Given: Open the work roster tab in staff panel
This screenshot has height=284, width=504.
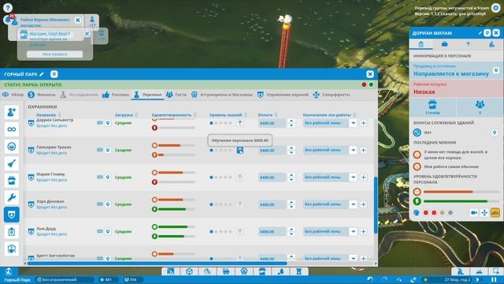Looking at the screenshot, I should tap(444, 44).
